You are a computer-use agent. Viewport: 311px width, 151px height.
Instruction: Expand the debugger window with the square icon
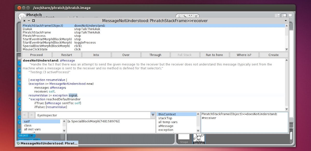tap(33, 20)
